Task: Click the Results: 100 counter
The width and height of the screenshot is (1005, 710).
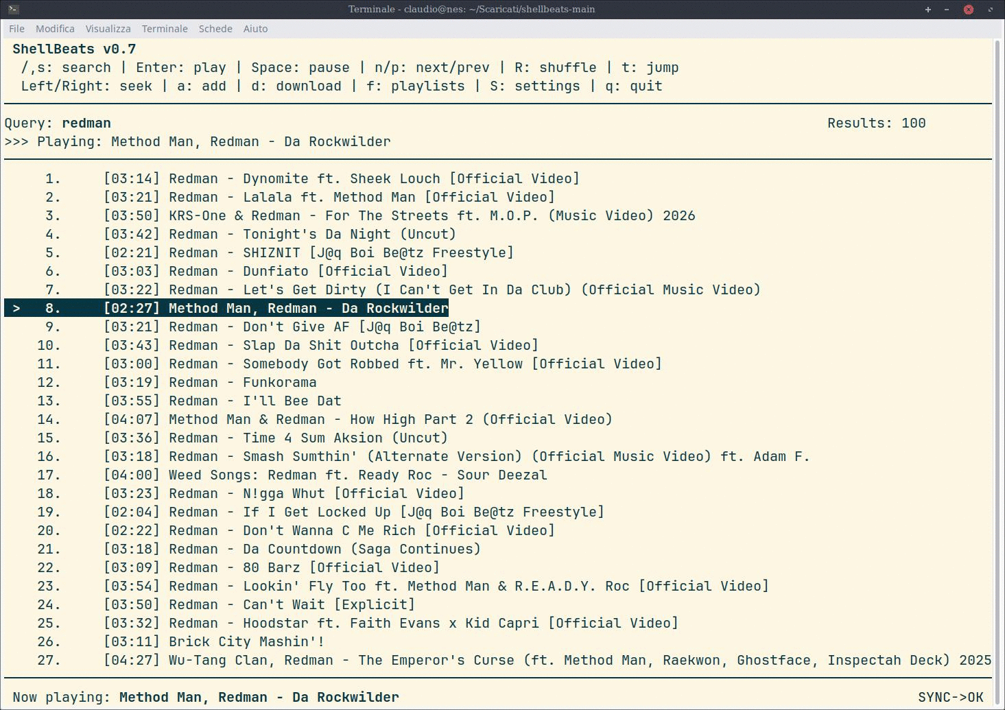Action: click(876, 123)
